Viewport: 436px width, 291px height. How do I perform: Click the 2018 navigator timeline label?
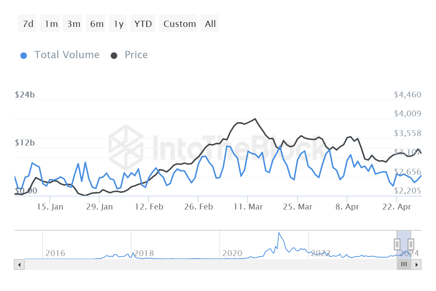tap(144, 253)
